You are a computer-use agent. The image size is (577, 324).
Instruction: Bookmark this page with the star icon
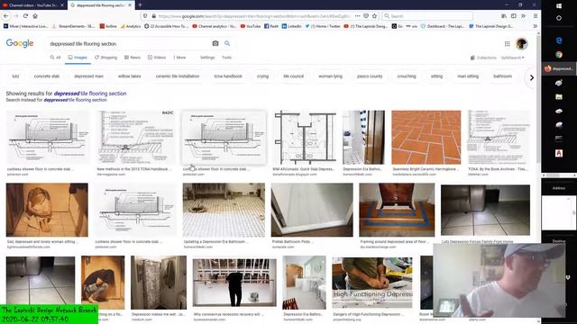(375, 16)
